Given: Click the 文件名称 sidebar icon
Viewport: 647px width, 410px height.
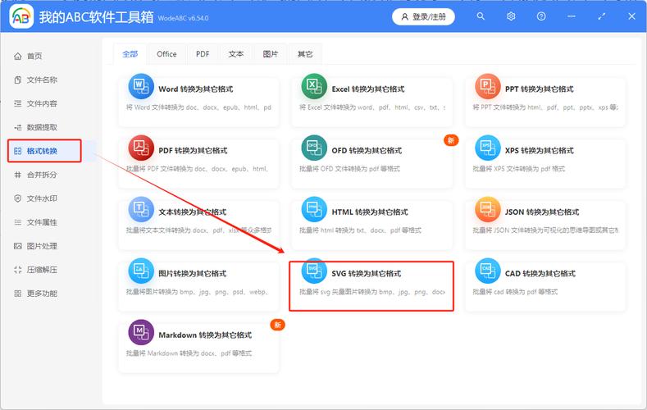Looking at the screenshot, I should coord(18,80).
